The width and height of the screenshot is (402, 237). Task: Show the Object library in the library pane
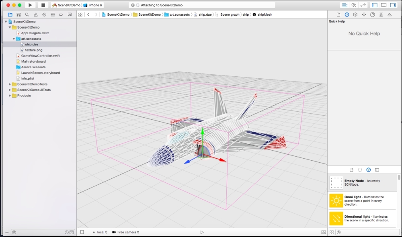(x=368, y=170)
